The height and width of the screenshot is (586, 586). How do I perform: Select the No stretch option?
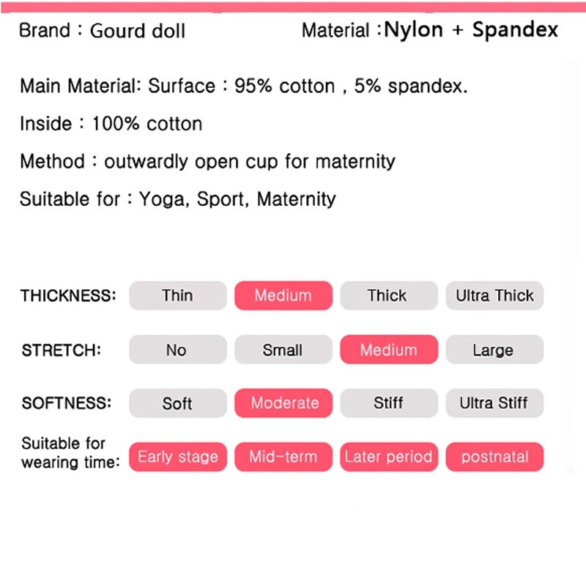[x=178, y=349]
